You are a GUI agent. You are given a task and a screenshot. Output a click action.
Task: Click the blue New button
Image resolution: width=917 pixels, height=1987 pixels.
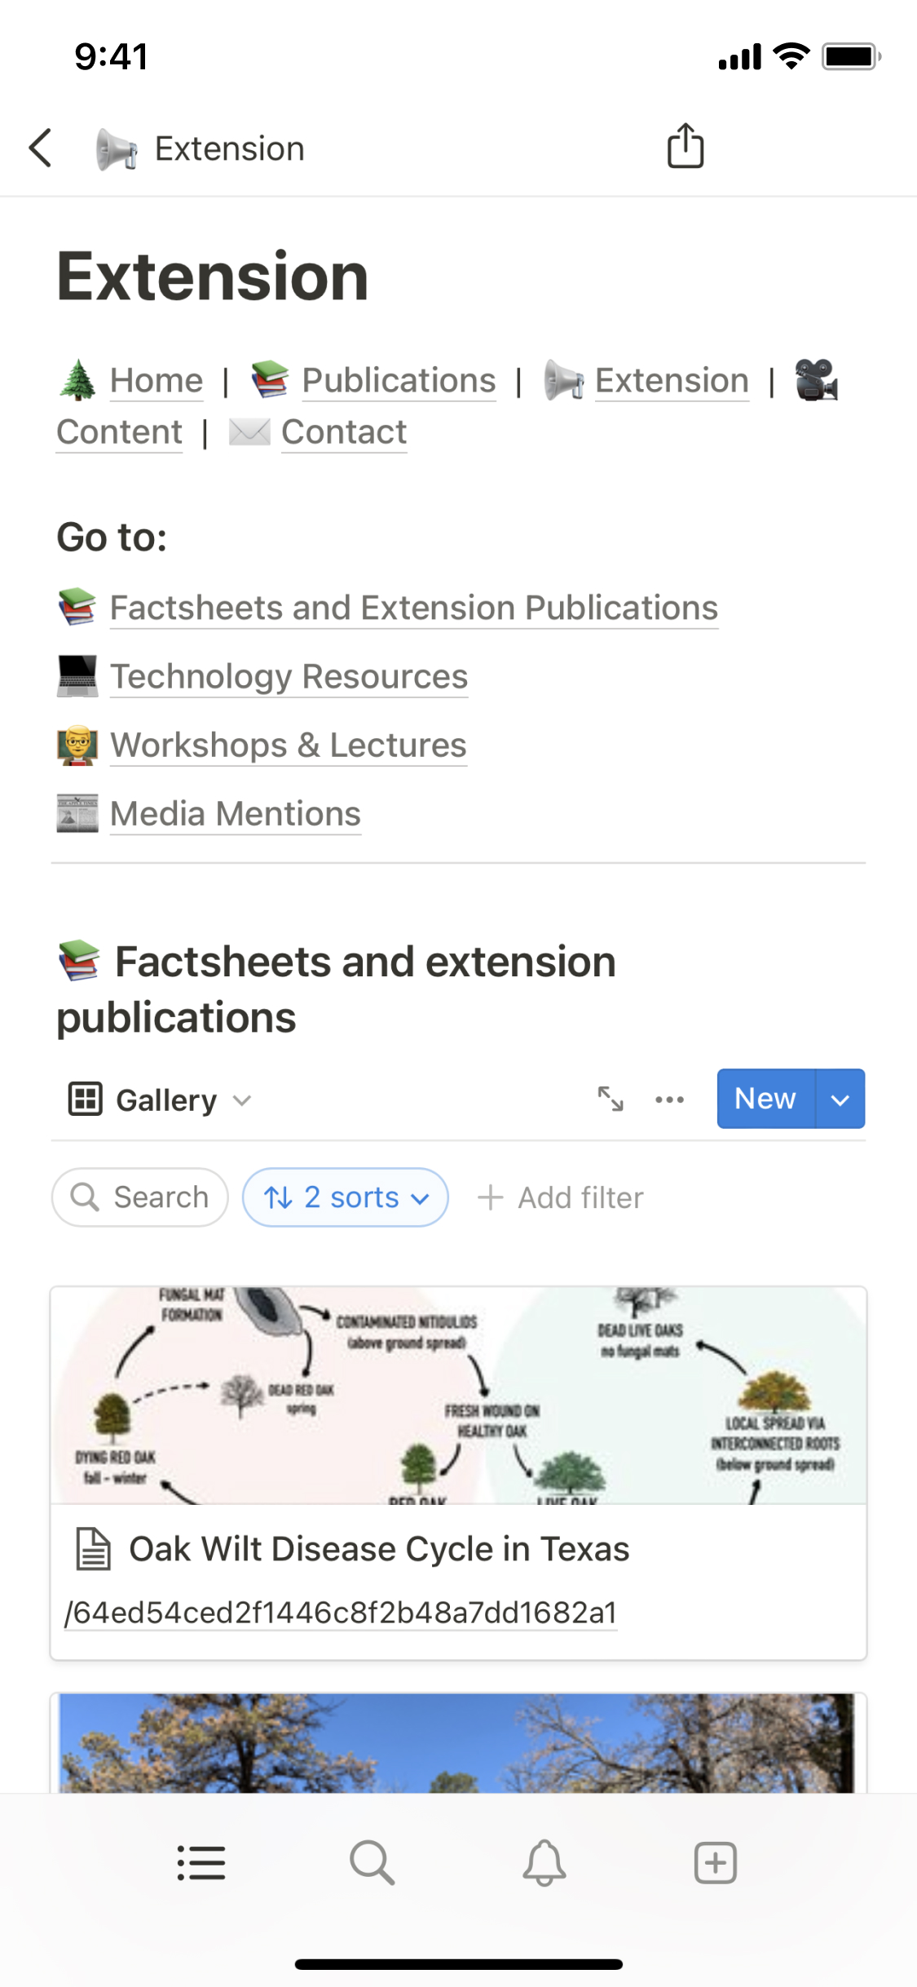[x=765, y=1100]
